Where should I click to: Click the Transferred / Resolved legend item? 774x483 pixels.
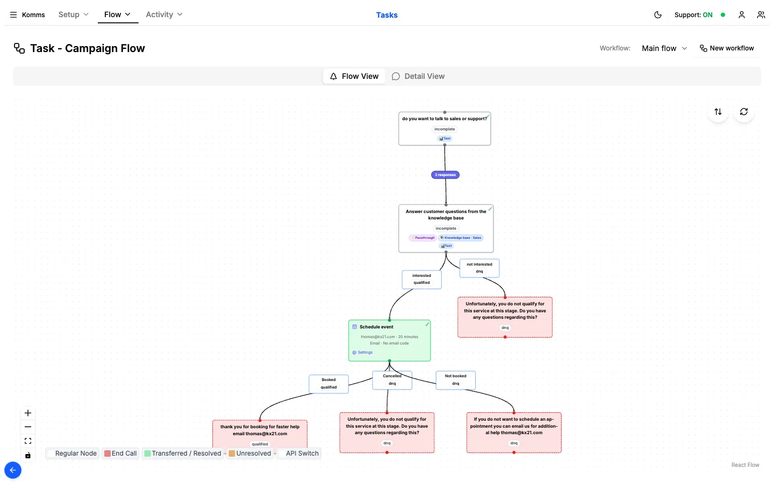click(x=183, y=453)
